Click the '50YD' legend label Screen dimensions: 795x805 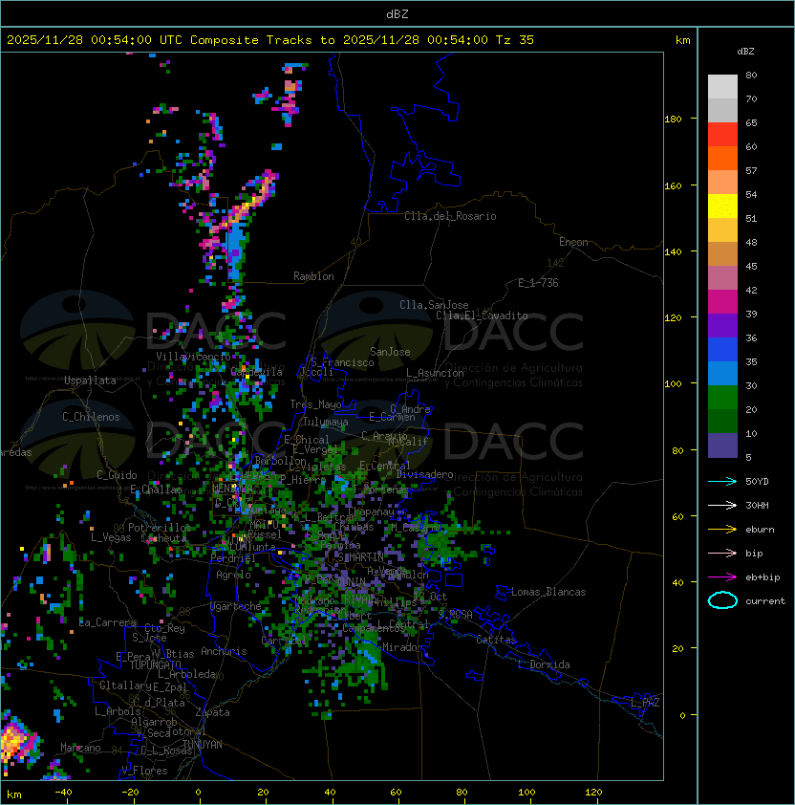757,481
